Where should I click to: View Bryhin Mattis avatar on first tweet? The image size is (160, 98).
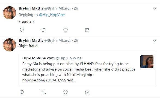coord(10,13)
